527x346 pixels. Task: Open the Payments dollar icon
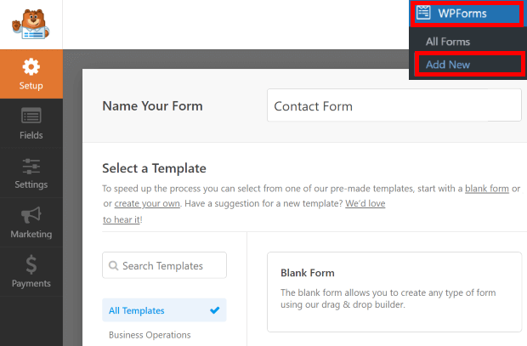pyautogui.click(x=31, y=264)
